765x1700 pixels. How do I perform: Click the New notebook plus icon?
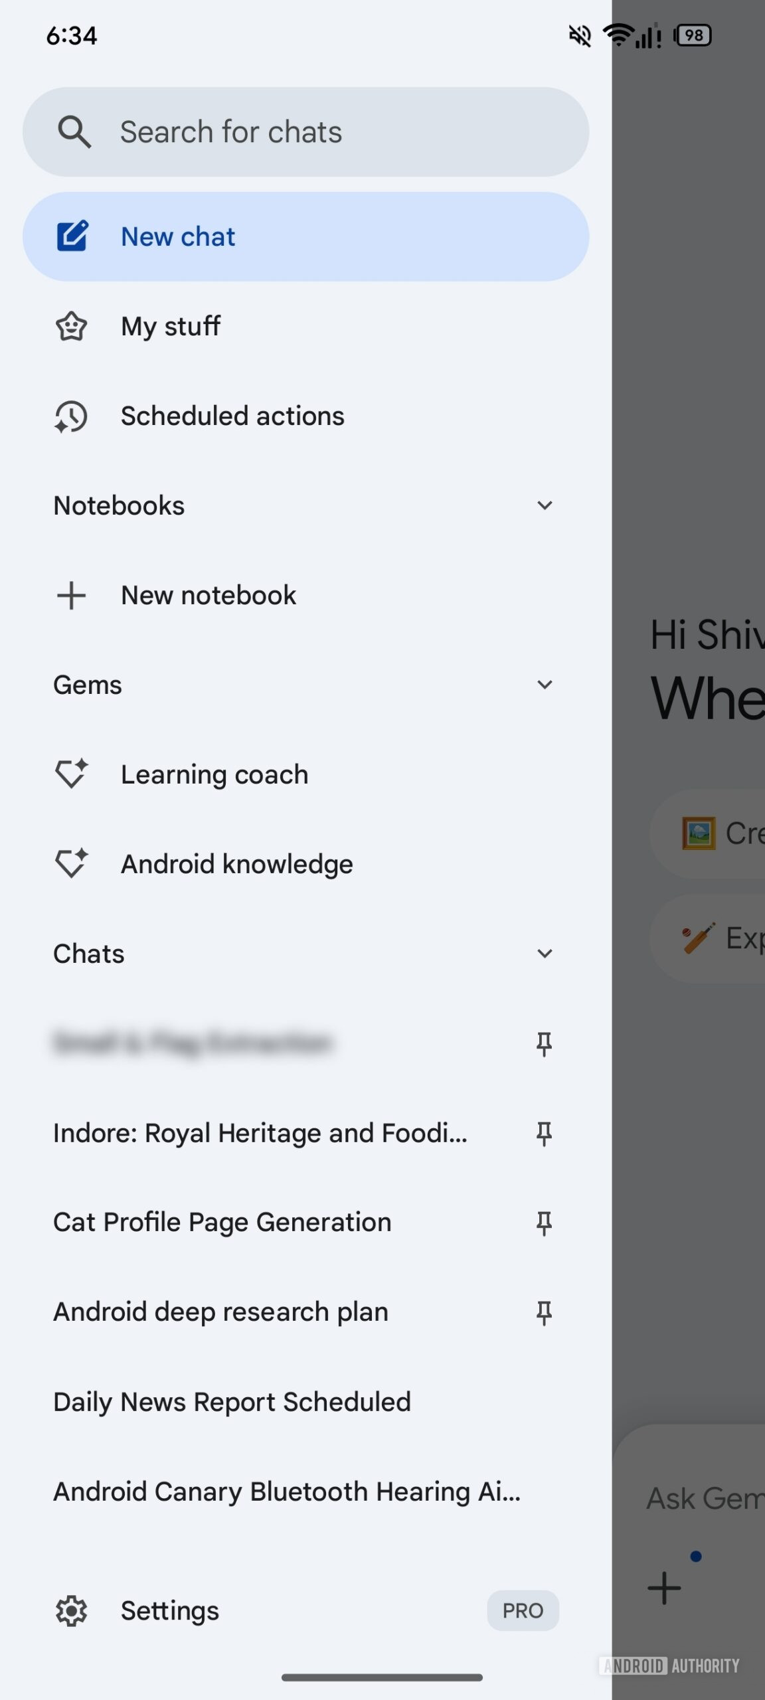tap(71, 595)
